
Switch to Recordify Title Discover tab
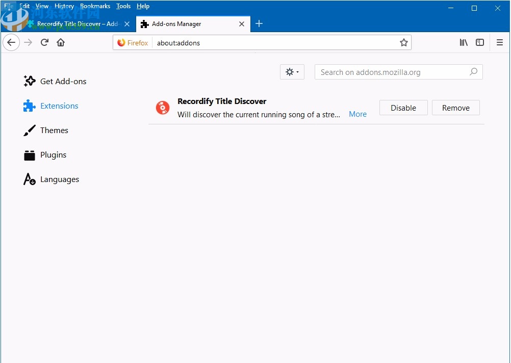click(76, 24)
